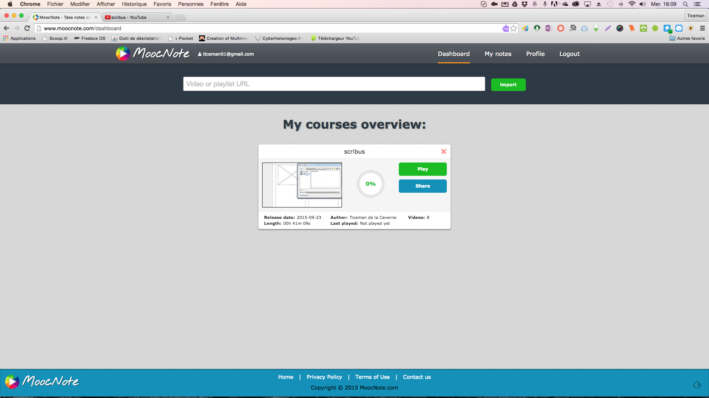Click the colorful squares extension icon
Screen dimensions: 709x398
click(525, 28)
